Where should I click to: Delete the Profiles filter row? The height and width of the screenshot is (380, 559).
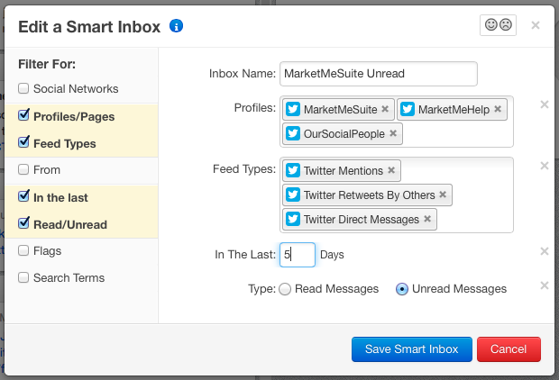click(545, 104)
